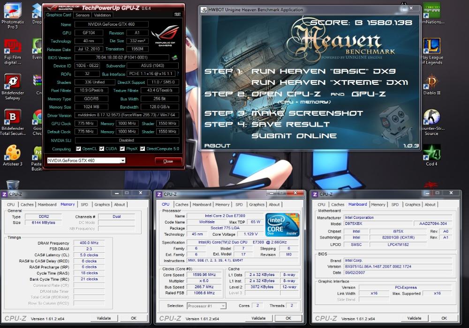The height and width of the screenshot is (328, 469).
Task: Click NVIDIA SLI Disabled field
Action: click(x=127, y=140)
